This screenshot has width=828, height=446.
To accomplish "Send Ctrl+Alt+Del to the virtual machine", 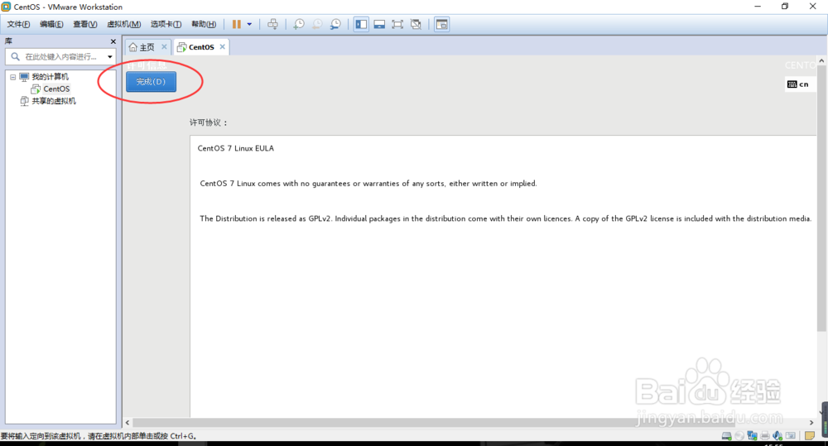I will (x=272, y=24).
